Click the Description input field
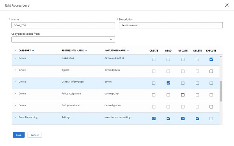The height and width of the screenshot is (146, 234). tap(171, 25)
